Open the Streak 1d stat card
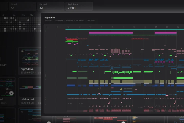Screen dimensions: 184x123 (x=22, y=6)
